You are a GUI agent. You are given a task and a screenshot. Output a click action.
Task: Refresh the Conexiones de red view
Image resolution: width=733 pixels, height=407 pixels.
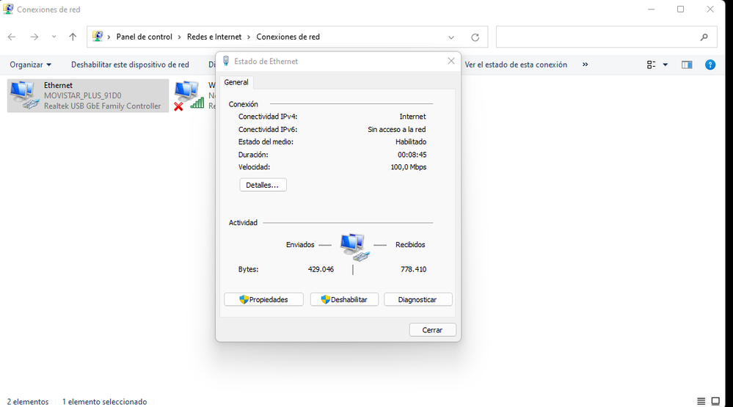tap(475, 37)
